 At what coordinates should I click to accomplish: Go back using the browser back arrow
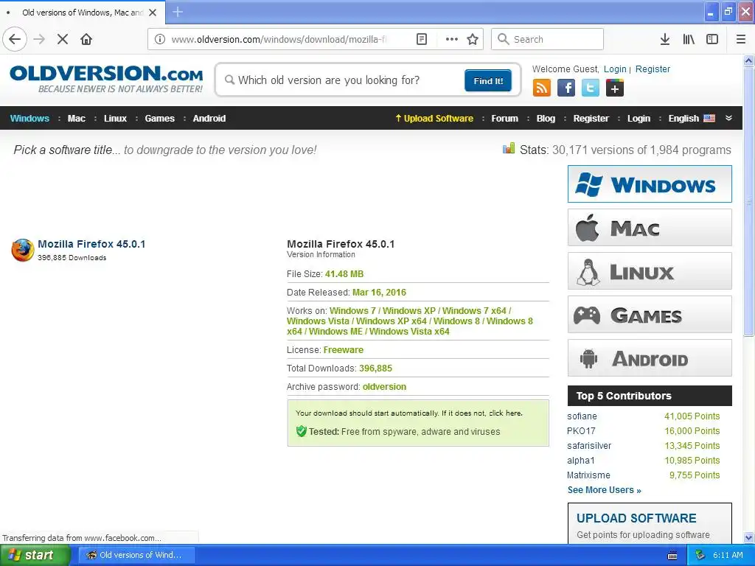point(15,39)
